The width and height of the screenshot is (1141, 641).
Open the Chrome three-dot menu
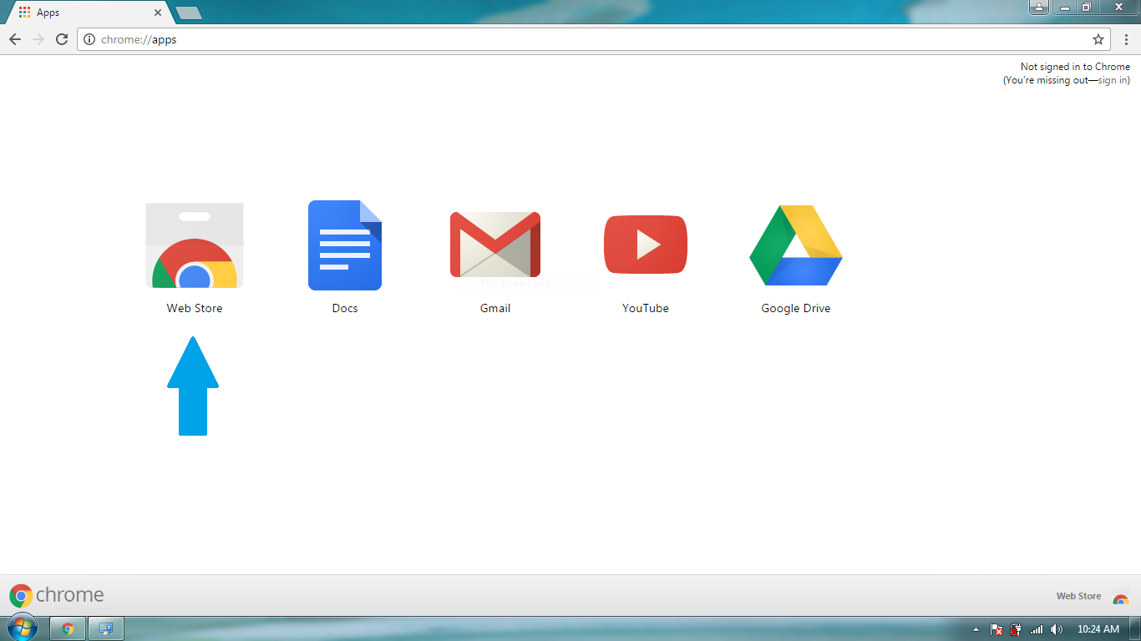[x=1126, y=39]
